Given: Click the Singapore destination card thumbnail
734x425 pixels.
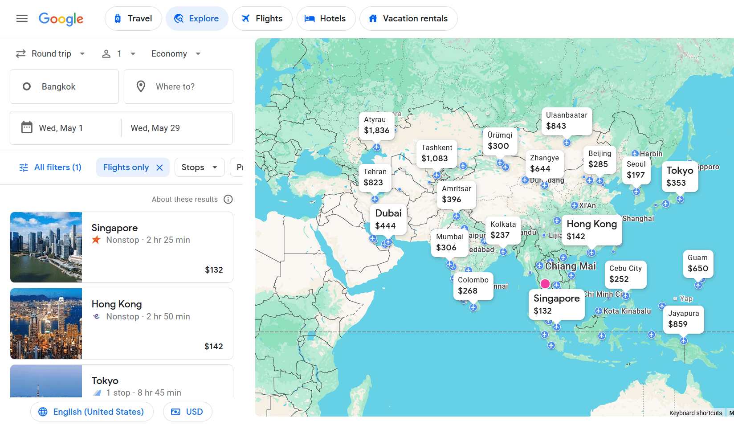Looking at the screenshot, I should click(46, 247).
